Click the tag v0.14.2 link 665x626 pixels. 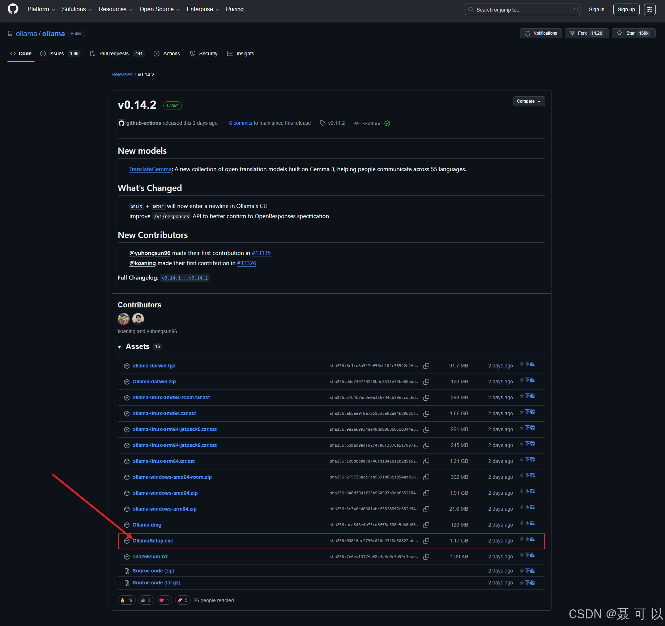[333, 123]
